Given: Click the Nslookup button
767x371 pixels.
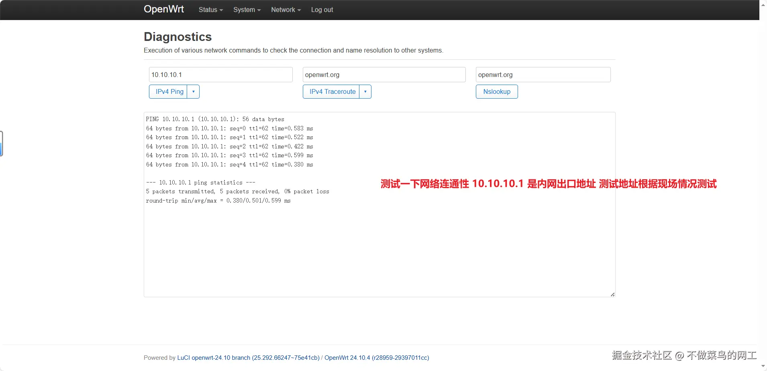Looking at the screenshot, I should [497, 91].
